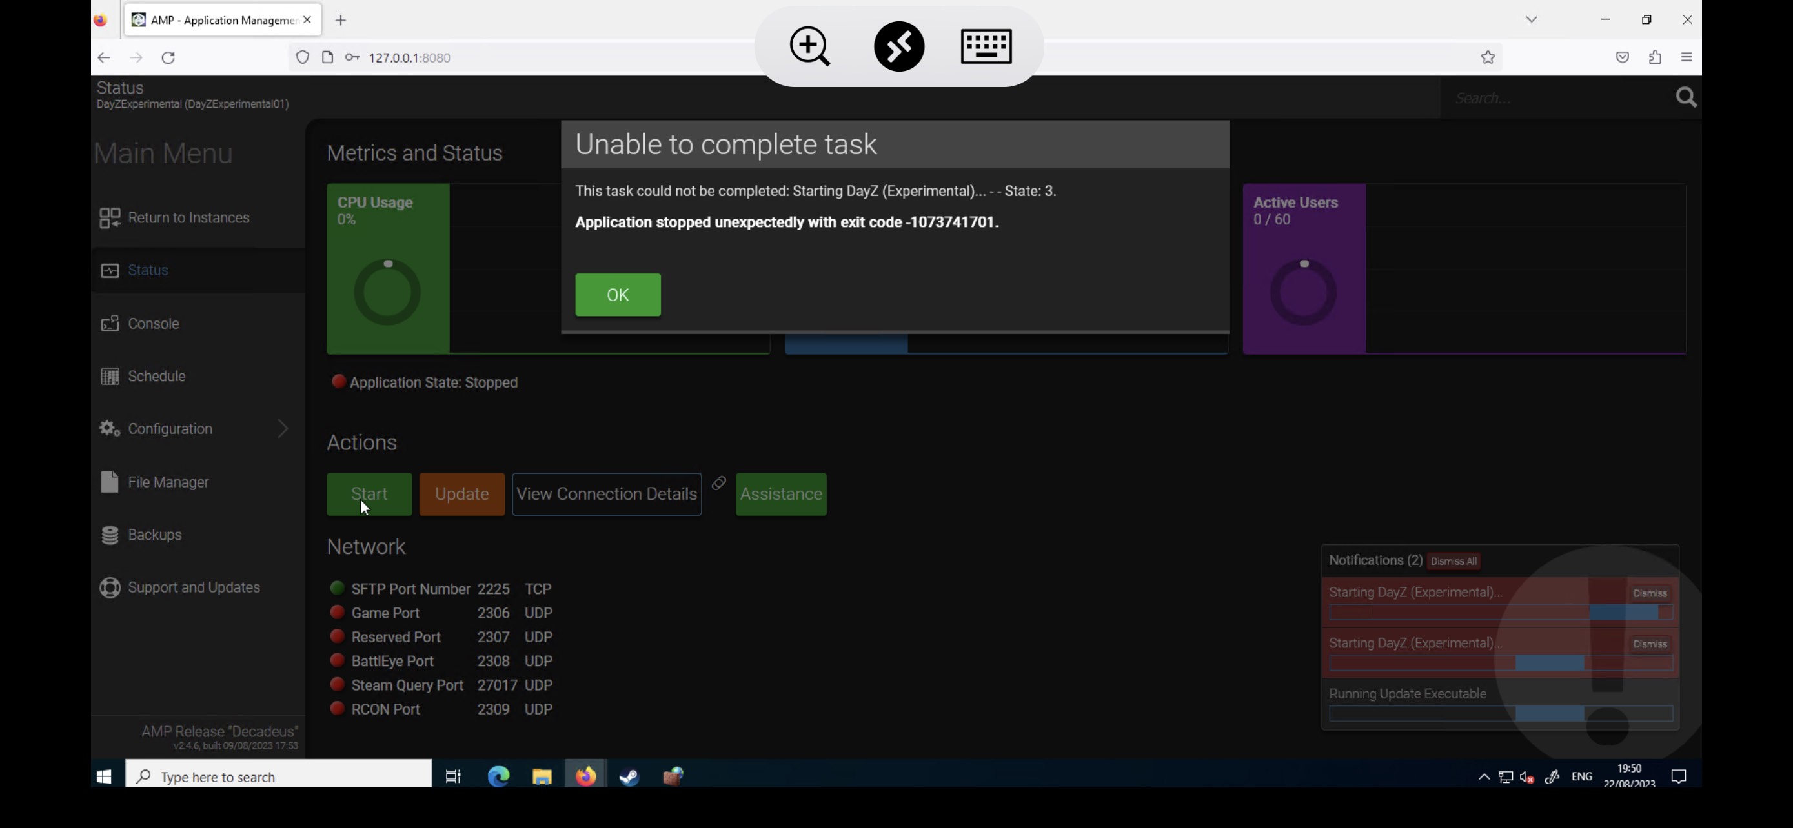Select the Status menu item
1793x828 pixels.
[198, 270]
